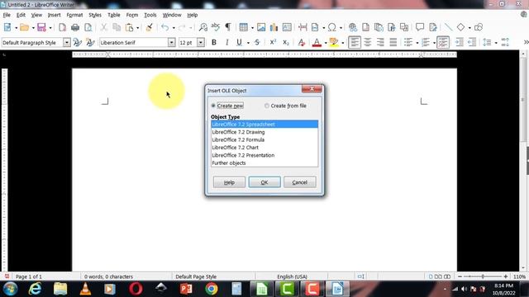The image size is (529, 297).
Task: Expand the Font Color dropdown arrow
Action: point(326,43)
